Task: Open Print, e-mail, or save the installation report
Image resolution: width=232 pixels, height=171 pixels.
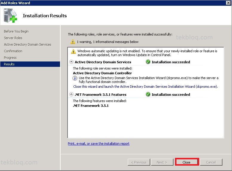Action: click(x=99, y=144)
